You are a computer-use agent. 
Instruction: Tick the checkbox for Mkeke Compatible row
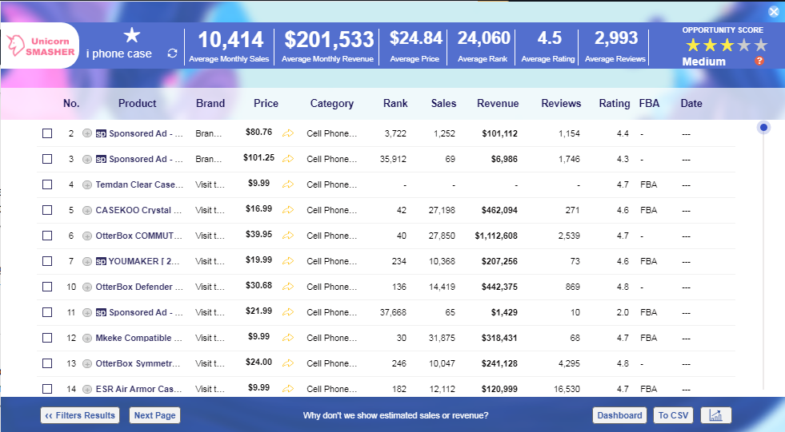tap(47, 338)
